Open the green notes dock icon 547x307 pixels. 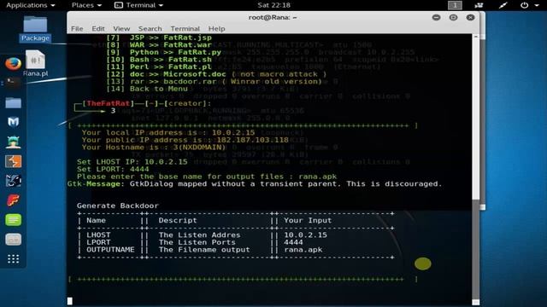click(x=14, y=220)
